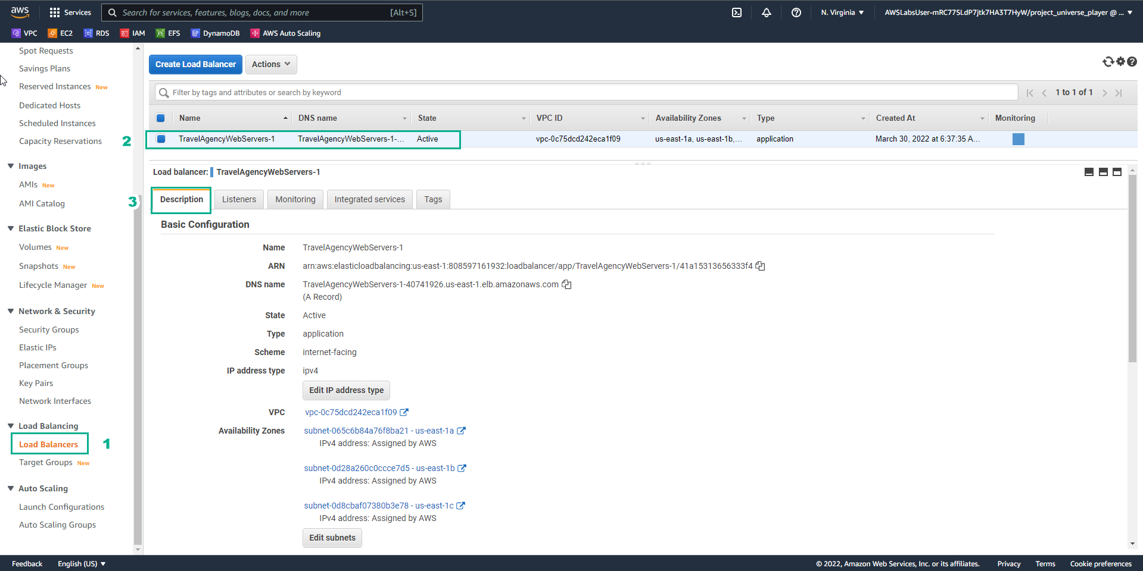Open the N. Virginia region selector
This screenshot has width=1143, height=571.
[842, 12]
